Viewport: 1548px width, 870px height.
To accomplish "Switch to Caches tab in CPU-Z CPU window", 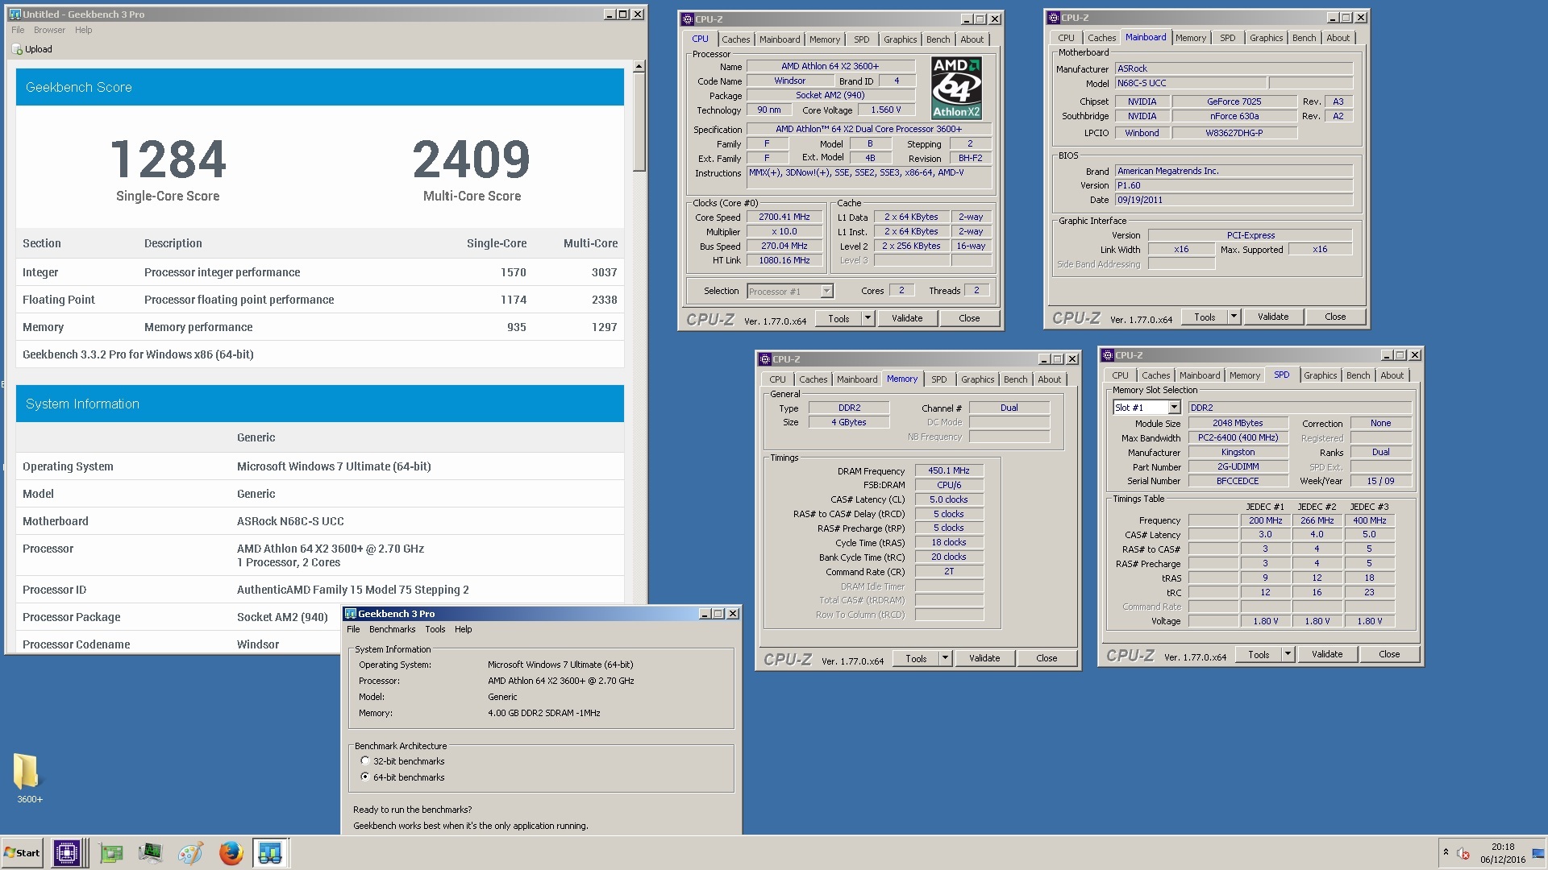I will [735, 39].
